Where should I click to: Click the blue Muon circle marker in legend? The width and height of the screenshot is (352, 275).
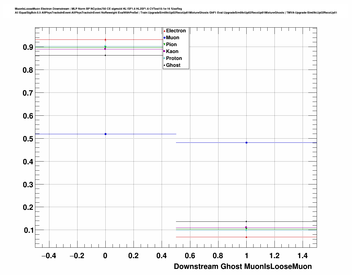pos(164,38)
